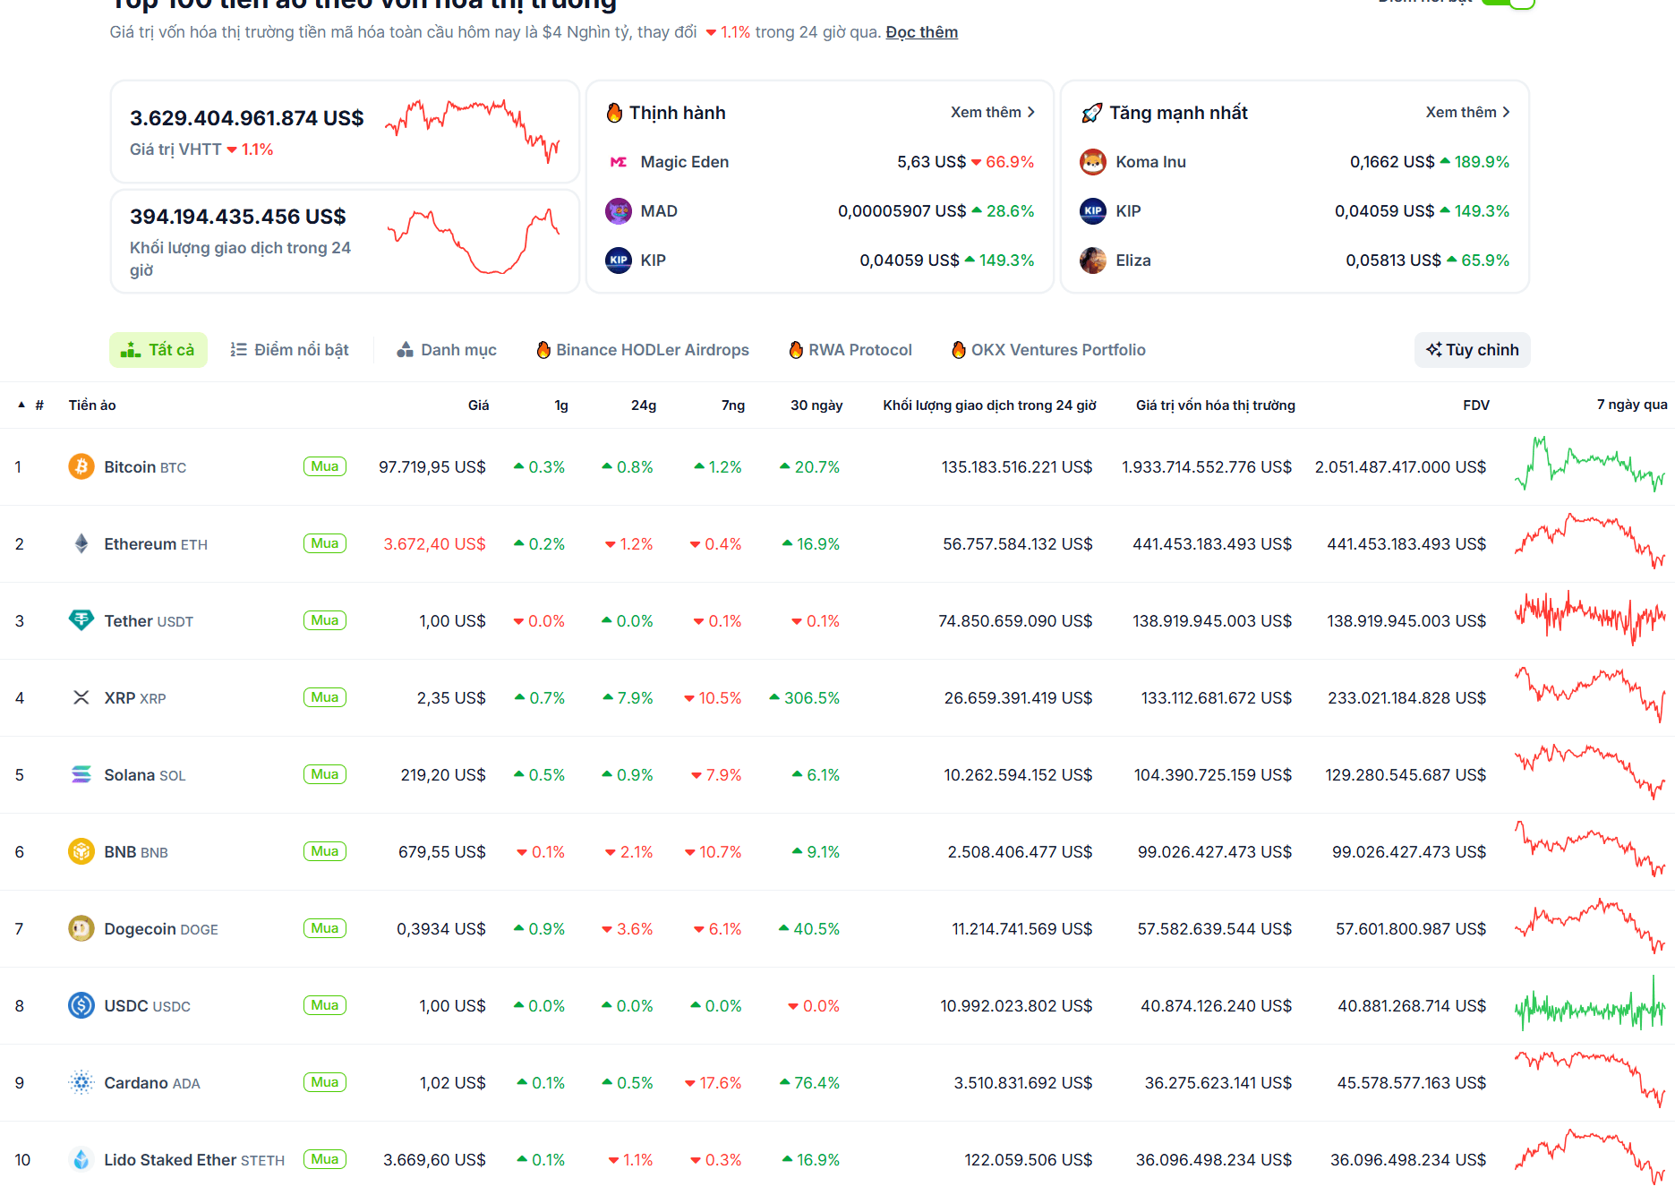
Task: Click Mua button for Ethereum
Action: tap(325, 543)
